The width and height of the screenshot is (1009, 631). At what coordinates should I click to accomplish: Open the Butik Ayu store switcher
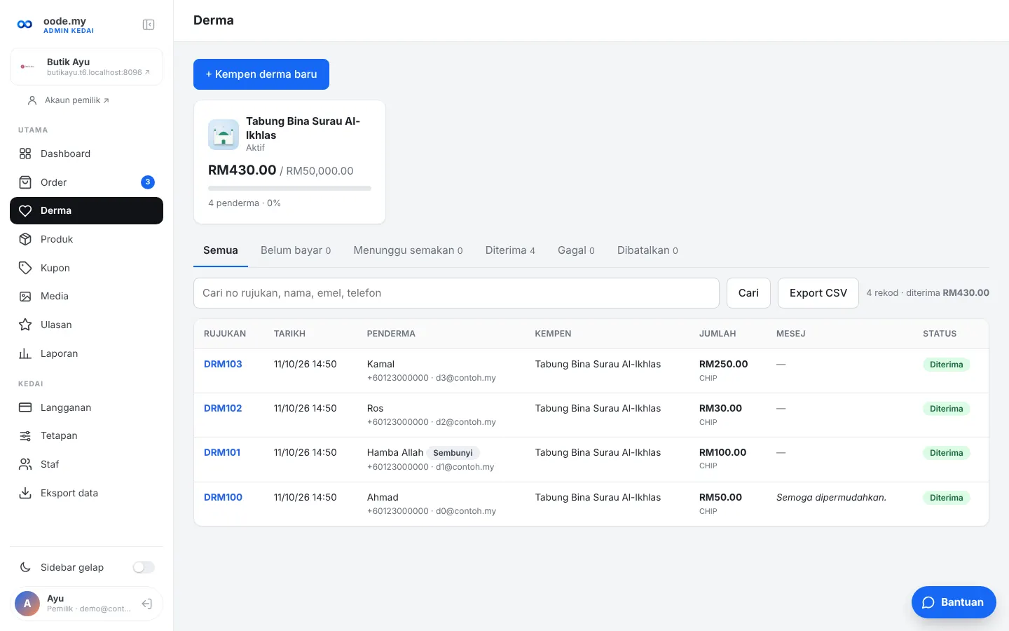tap(86, 67)
